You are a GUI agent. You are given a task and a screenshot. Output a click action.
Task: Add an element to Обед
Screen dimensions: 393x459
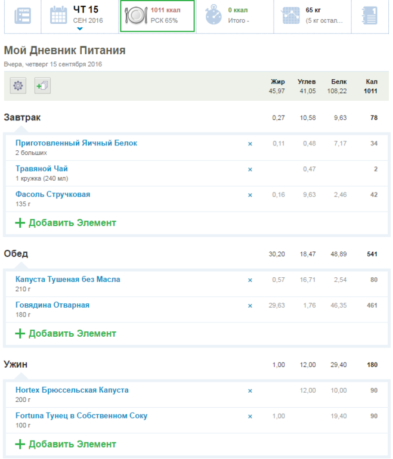click(x=66, y=333)
